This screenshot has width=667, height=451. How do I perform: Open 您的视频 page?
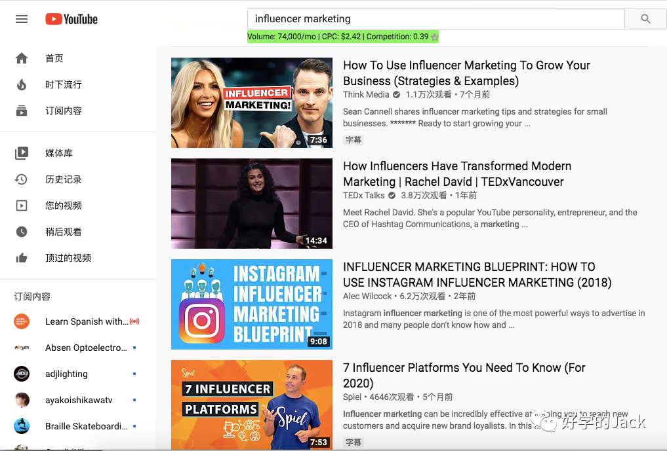pos(78,206)
